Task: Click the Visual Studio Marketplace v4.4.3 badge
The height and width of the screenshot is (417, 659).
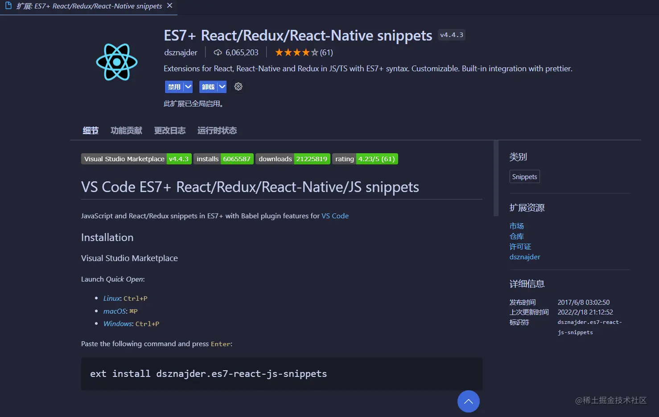Action: pos(136,159)
